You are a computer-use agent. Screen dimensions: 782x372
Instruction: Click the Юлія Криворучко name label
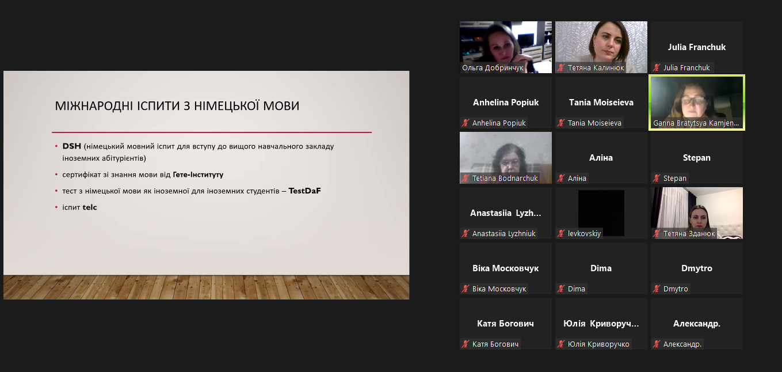(x=598, y=344)
